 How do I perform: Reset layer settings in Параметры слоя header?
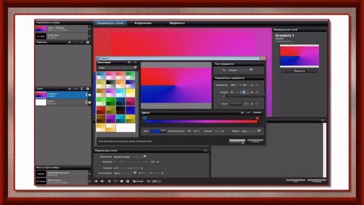(205, 150)
